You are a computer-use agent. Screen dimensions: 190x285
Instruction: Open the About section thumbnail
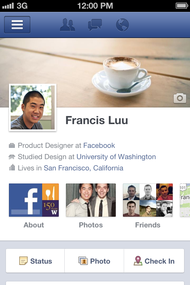(34, 200)
